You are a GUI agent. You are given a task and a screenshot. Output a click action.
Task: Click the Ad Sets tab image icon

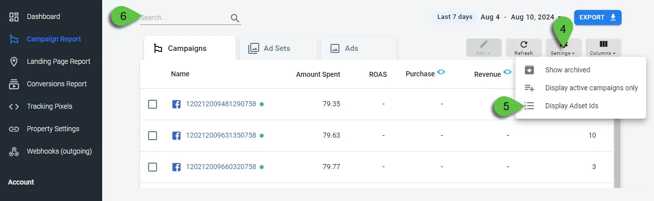click(x=254, y=48)
